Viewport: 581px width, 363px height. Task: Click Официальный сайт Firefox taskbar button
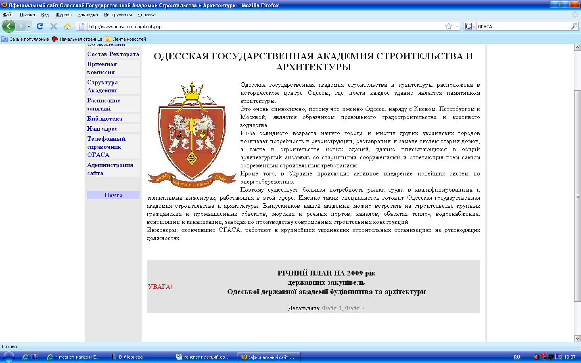point(269,357)
